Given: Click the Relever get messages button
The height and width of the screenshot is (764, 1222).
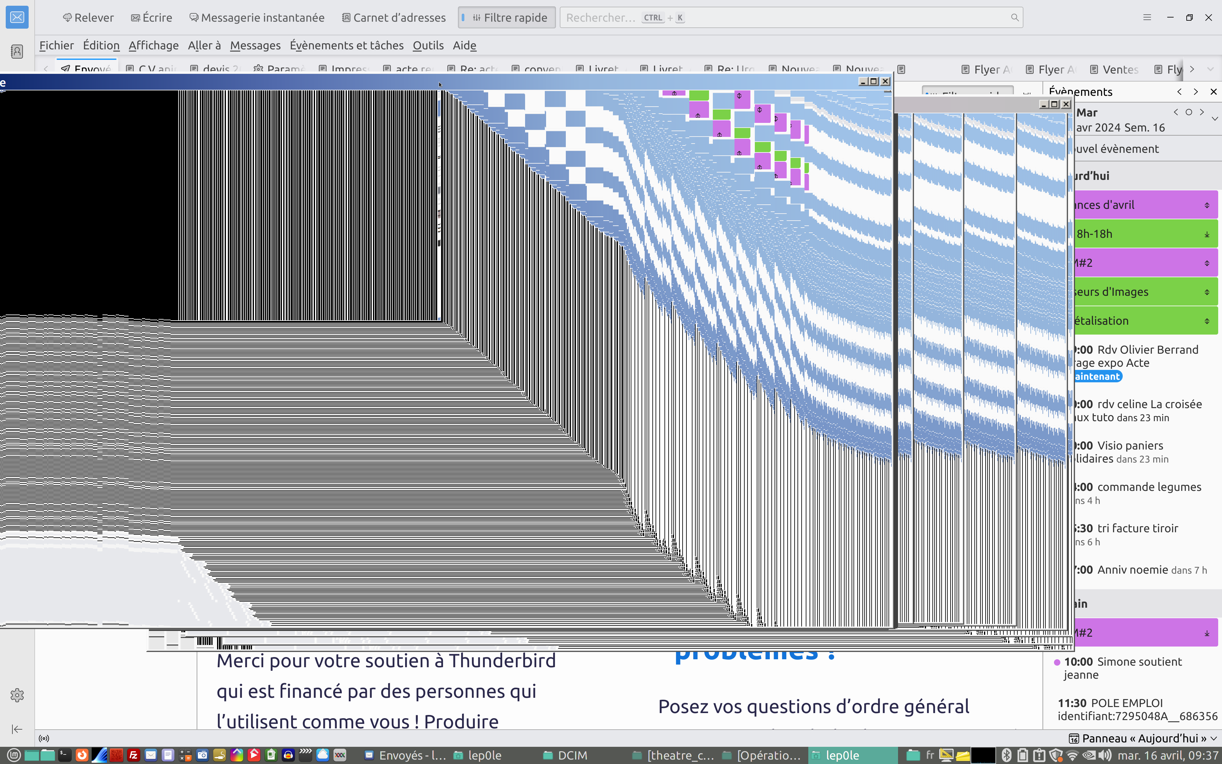Looking at the screenshot, I should pyautogui.click(x=88, y=18).
